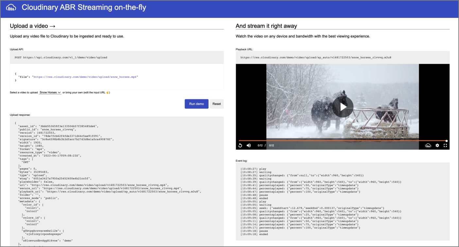The height and width of the screenshot is (247, 459).
Task: Click the "And stream it right away" heading
Action: click(266, 26)
